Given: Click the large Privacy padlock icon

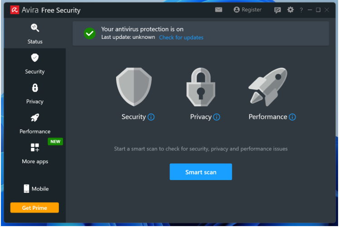Looking at the screenshot, I should coord(201,88).
